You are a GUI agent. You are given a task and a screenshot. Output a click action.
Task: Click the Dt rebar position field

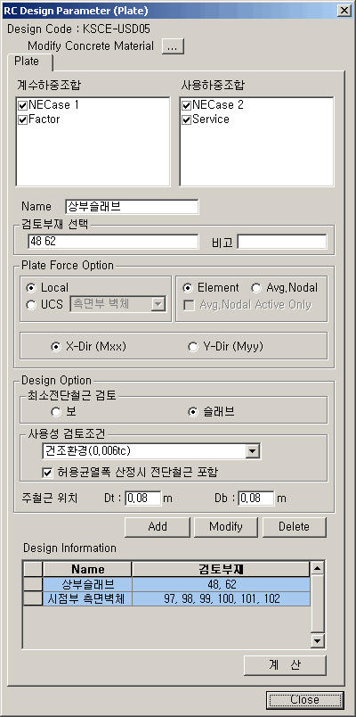click(143, 499)
